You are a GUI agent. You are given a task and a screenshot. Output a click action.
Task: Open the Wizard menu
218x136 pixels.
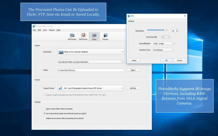[52, 30]
